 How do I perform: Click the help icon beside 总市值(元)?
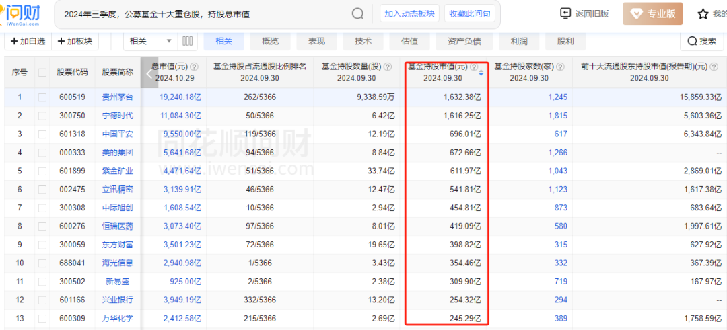[x=194, y=67]
